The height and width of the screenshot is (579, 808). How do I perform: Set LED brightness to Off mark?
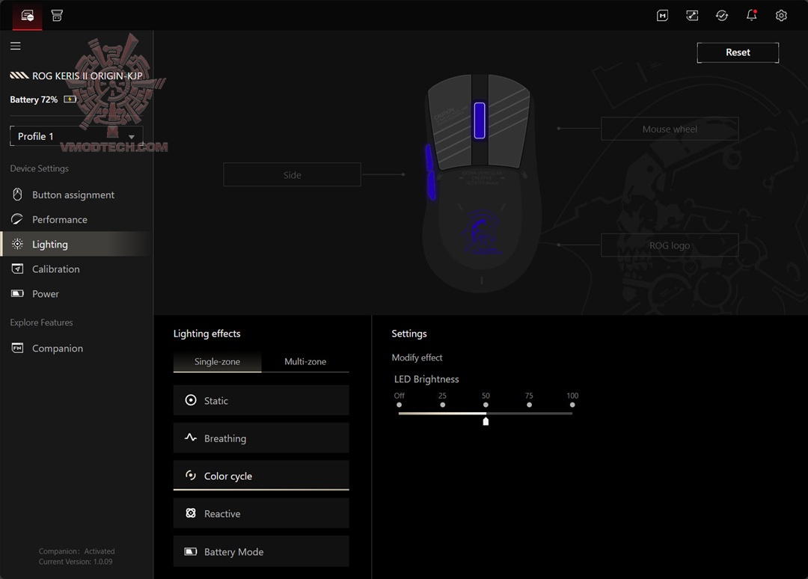click(x=399, y=405)
